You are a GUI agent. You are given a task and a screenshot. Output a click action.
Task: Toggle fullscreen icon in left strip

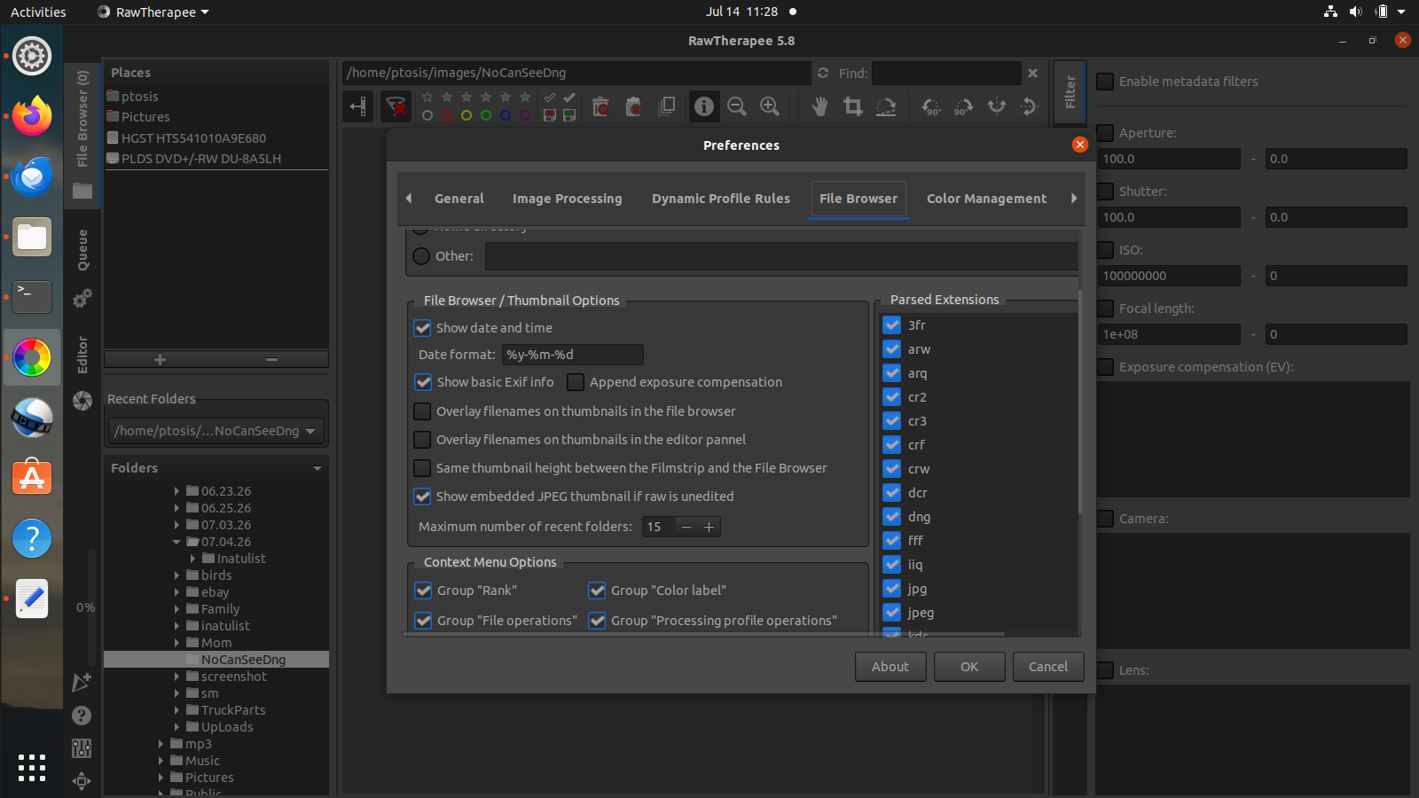pyautogui.click(x=82, y=780)
